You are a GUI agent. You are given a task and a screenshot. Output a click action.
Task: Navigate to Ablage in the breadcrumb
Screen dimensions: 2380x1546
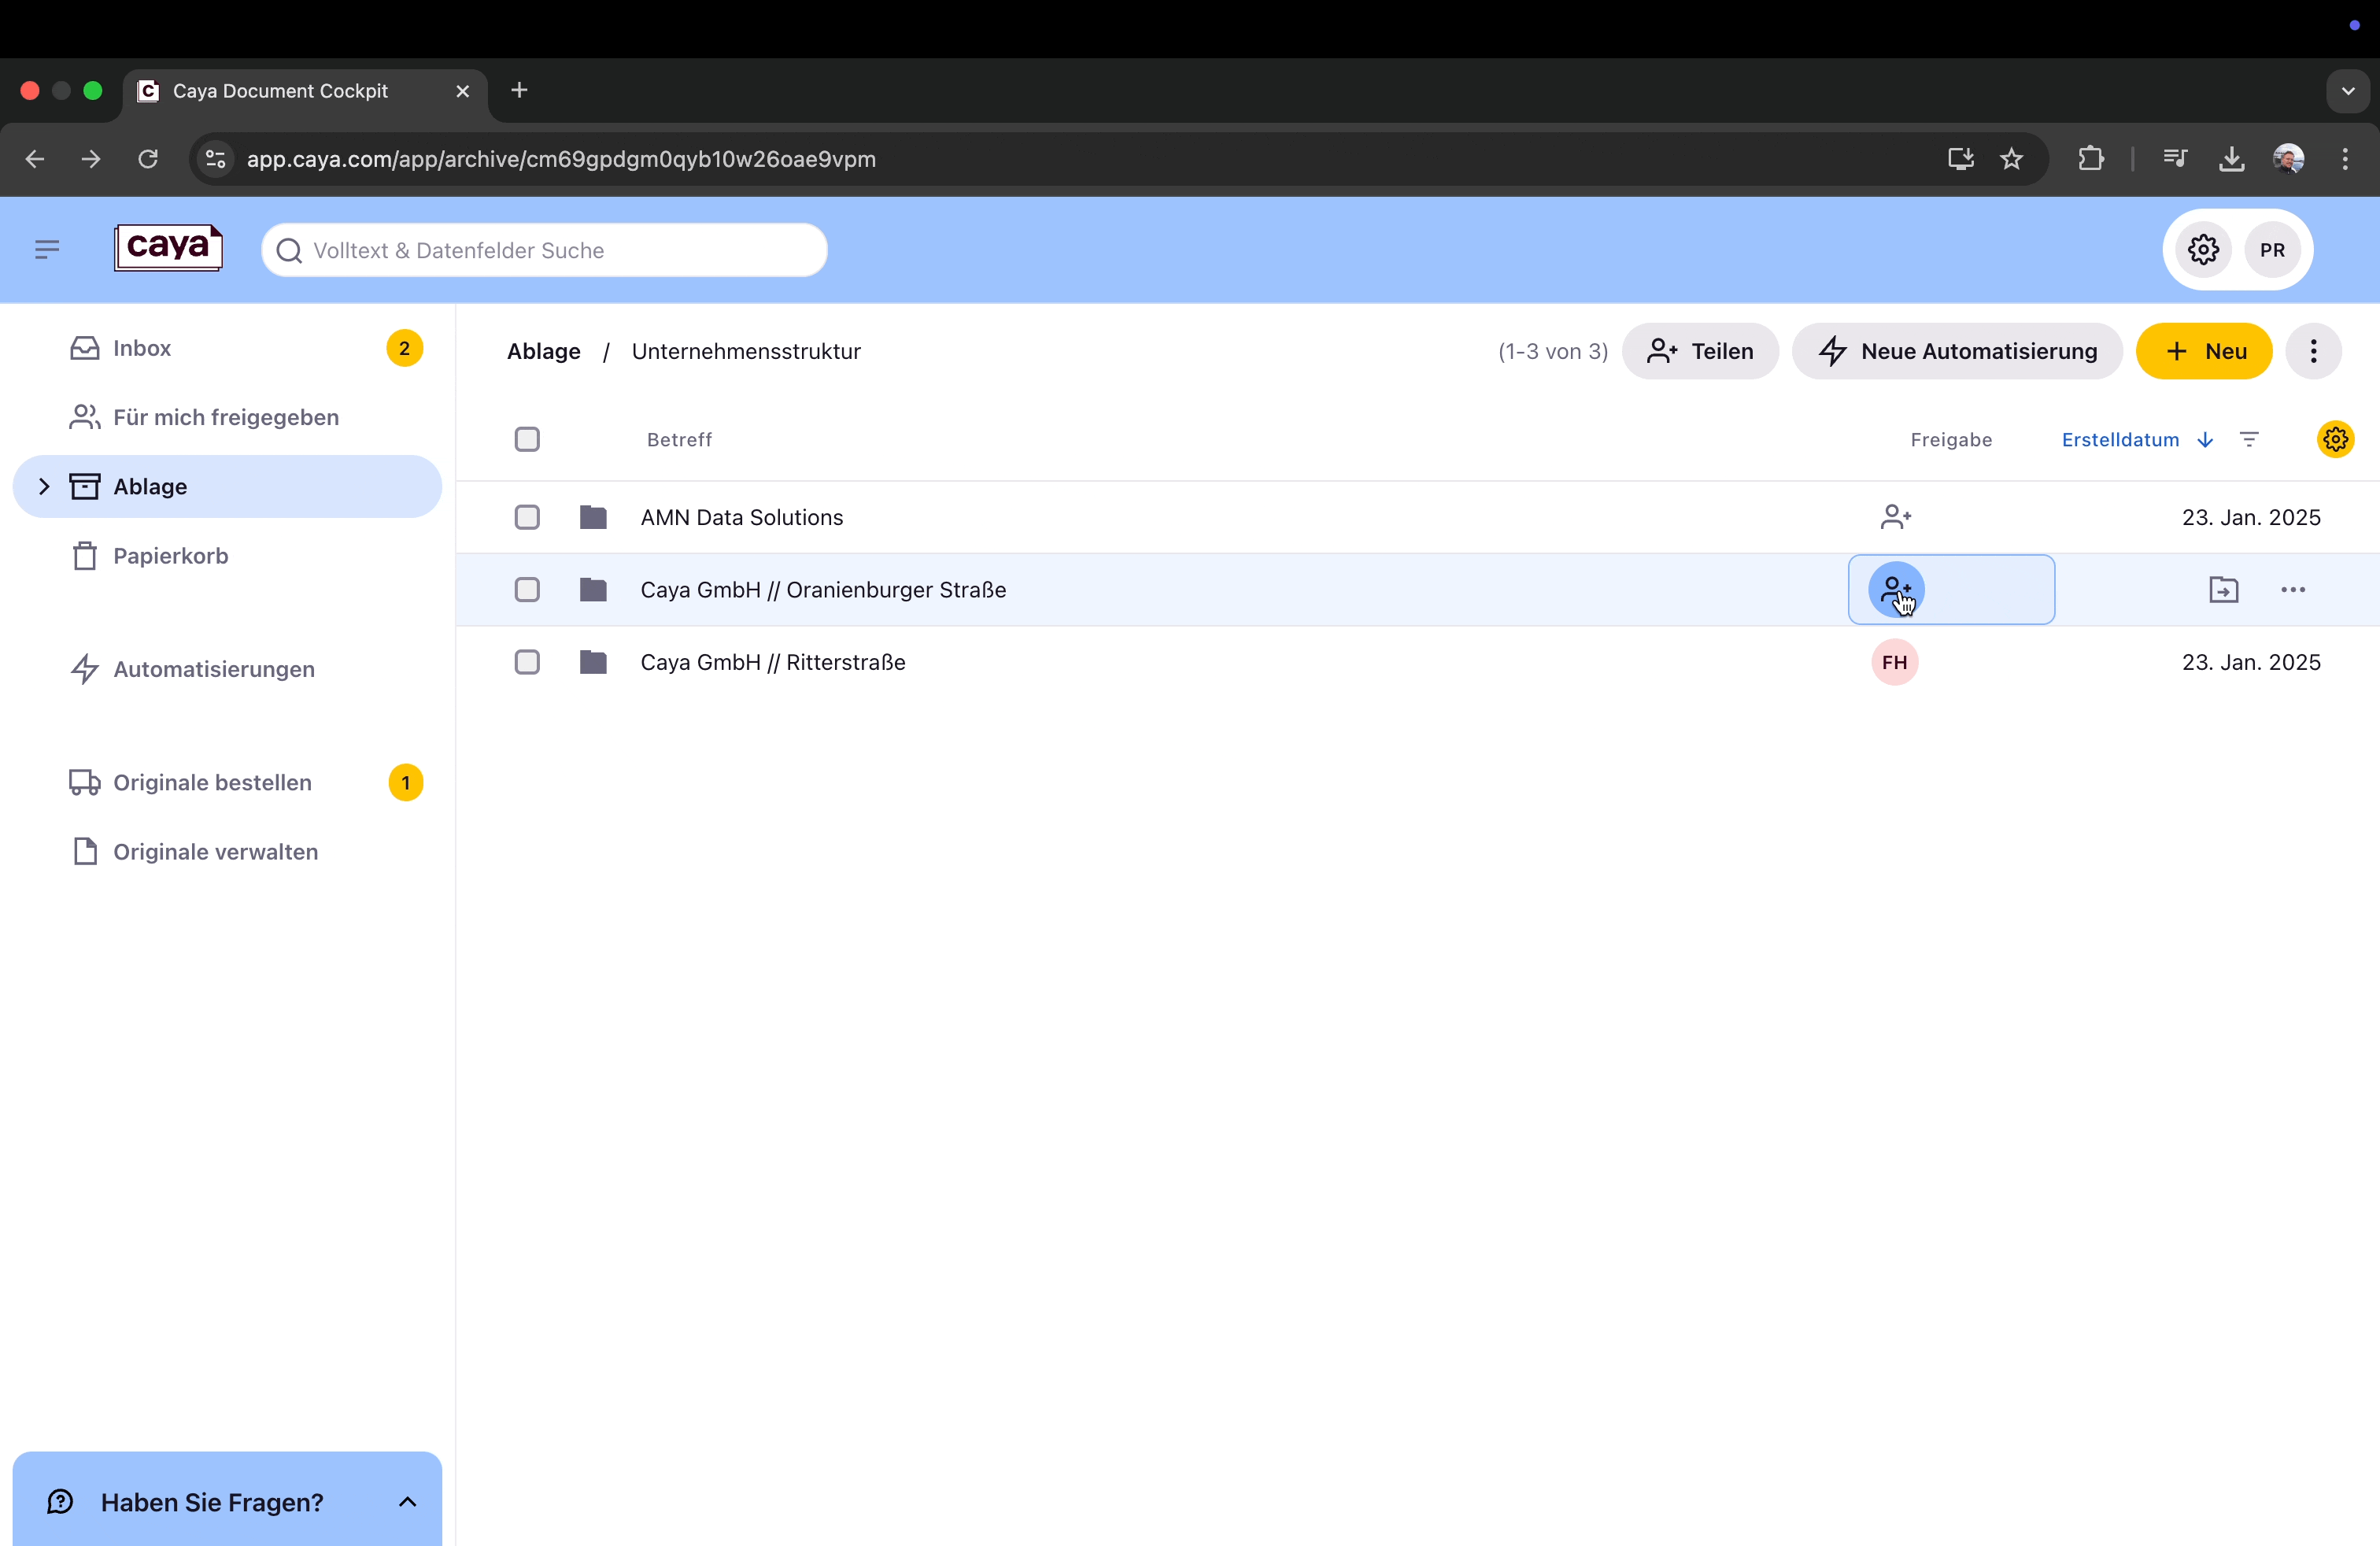tap(543, 351)
